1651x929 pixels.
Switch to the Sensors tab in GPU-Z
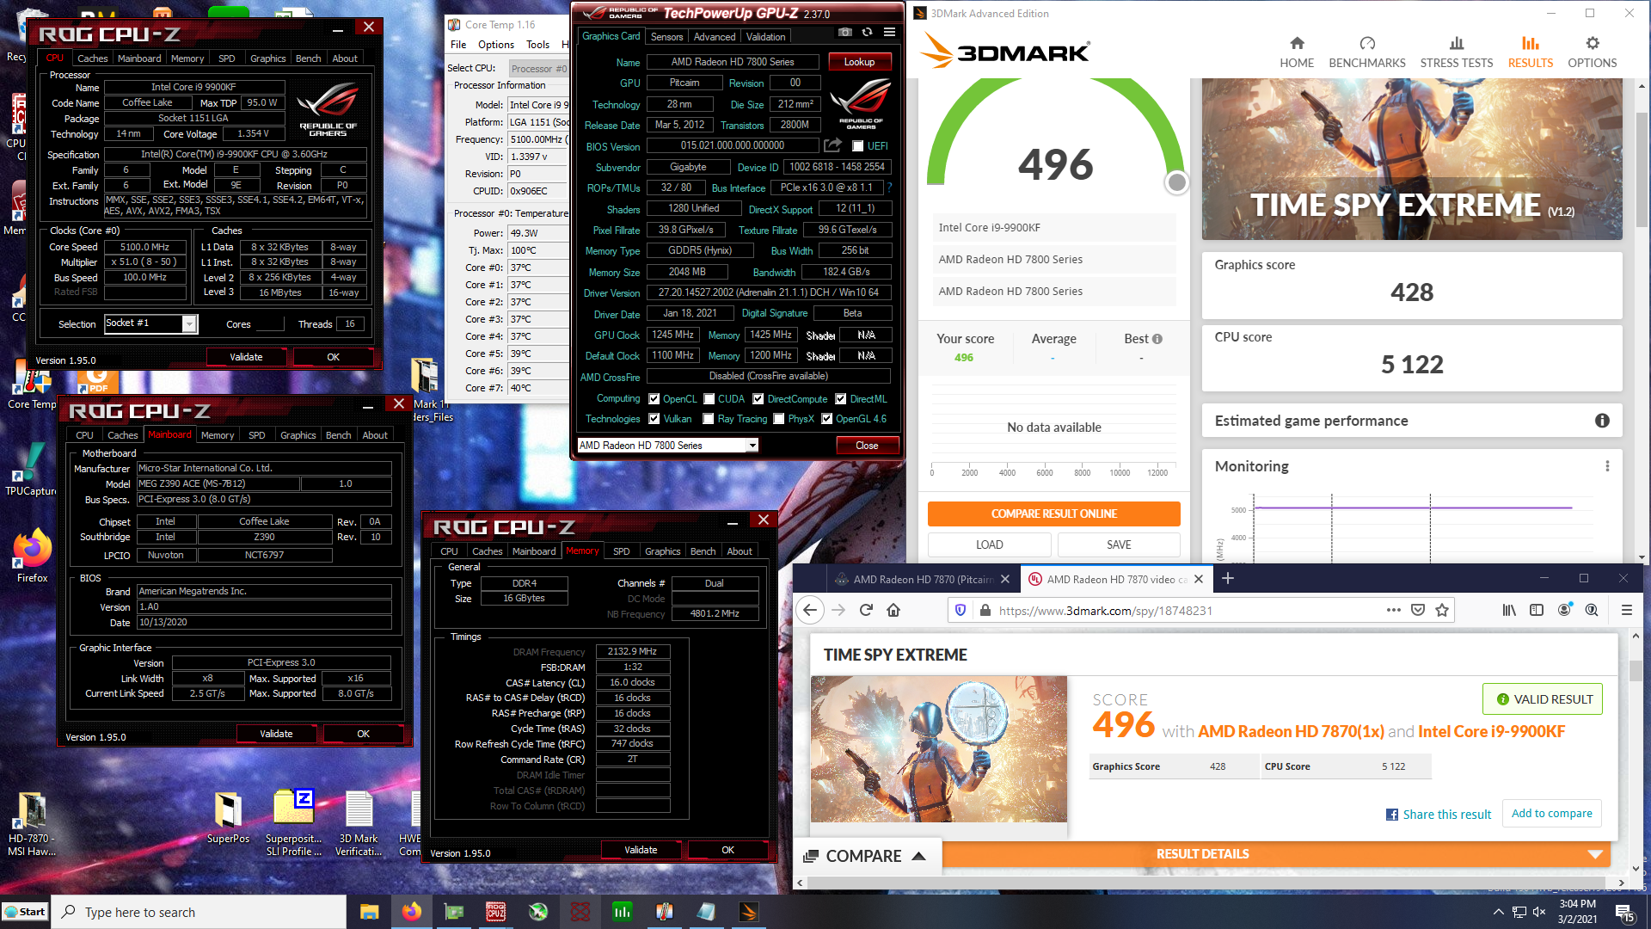pos(666,37)
